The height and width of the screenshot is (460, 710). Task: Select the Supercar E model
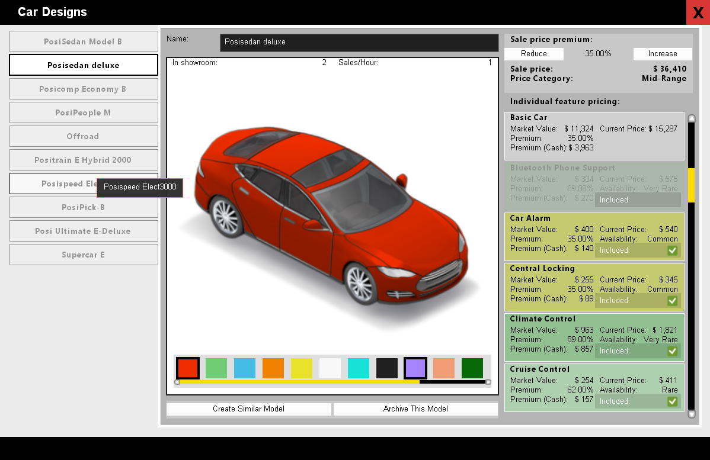coord(83,255)
